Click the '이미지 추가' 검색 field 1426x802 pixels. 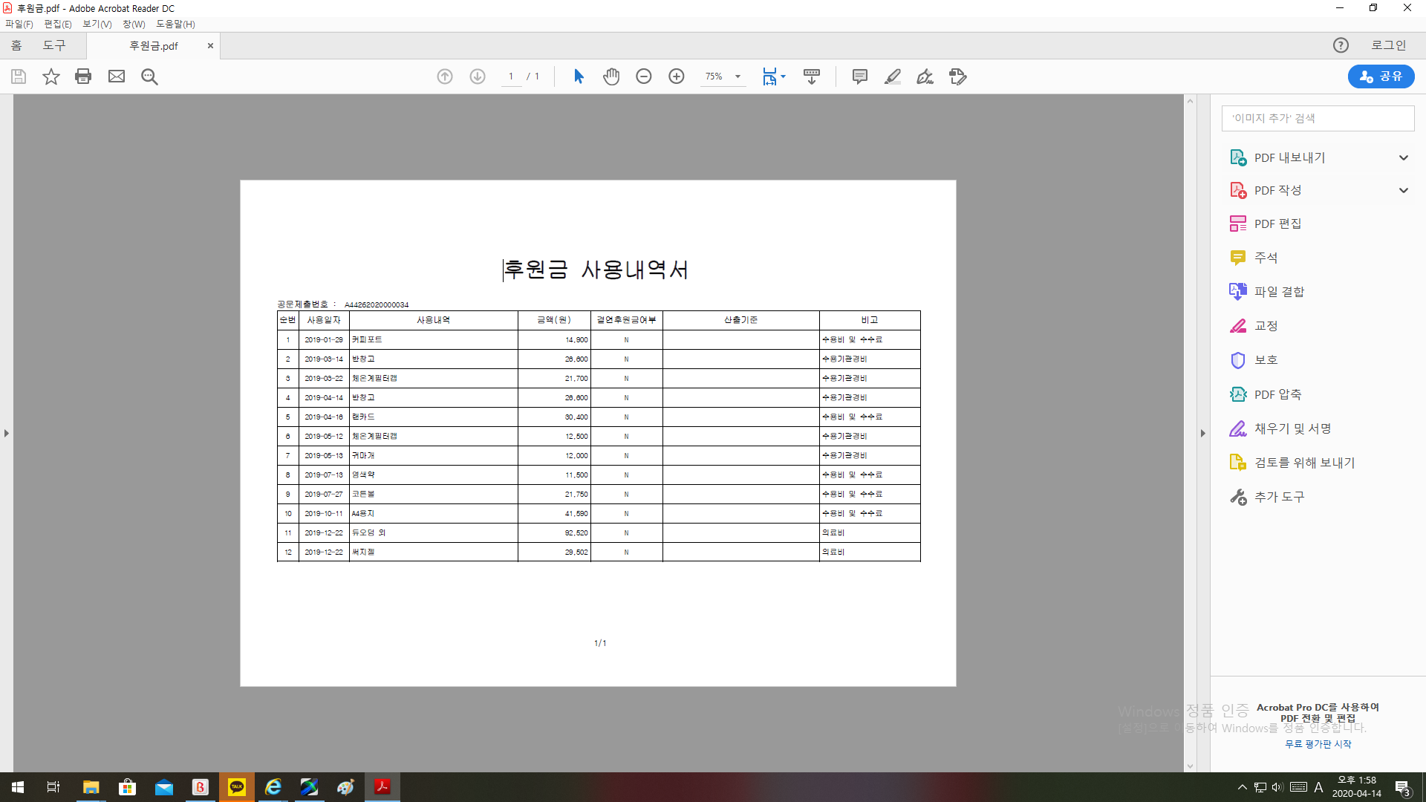pos(1318,118)
